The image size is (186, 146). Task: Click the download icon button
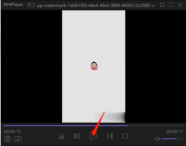[x=18, y=139]
